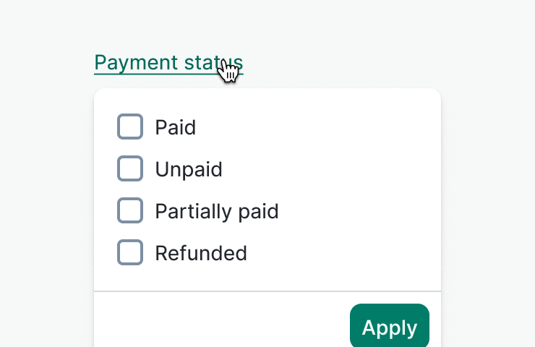Click the "Partially paid" label text
The image size is (535, 347).
tap(217, 211)
